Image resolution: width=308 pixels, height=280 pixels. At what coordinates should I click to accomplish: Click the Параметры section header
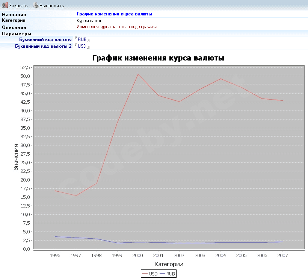(x=17, y=34)
